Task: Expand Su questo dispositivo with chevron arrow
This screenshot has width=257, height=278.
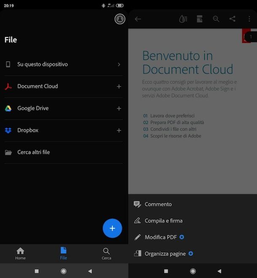Action: (119, 65)
